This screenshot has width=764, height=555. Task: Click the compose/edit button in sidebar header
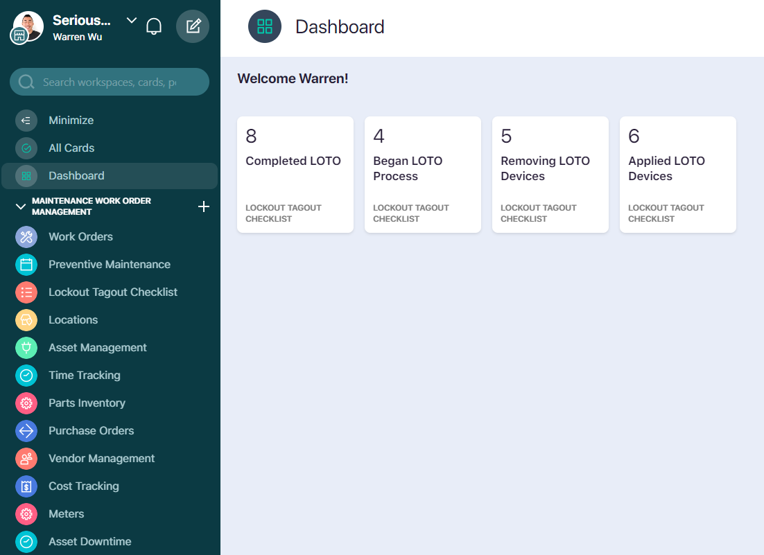[x=193, y=26]
